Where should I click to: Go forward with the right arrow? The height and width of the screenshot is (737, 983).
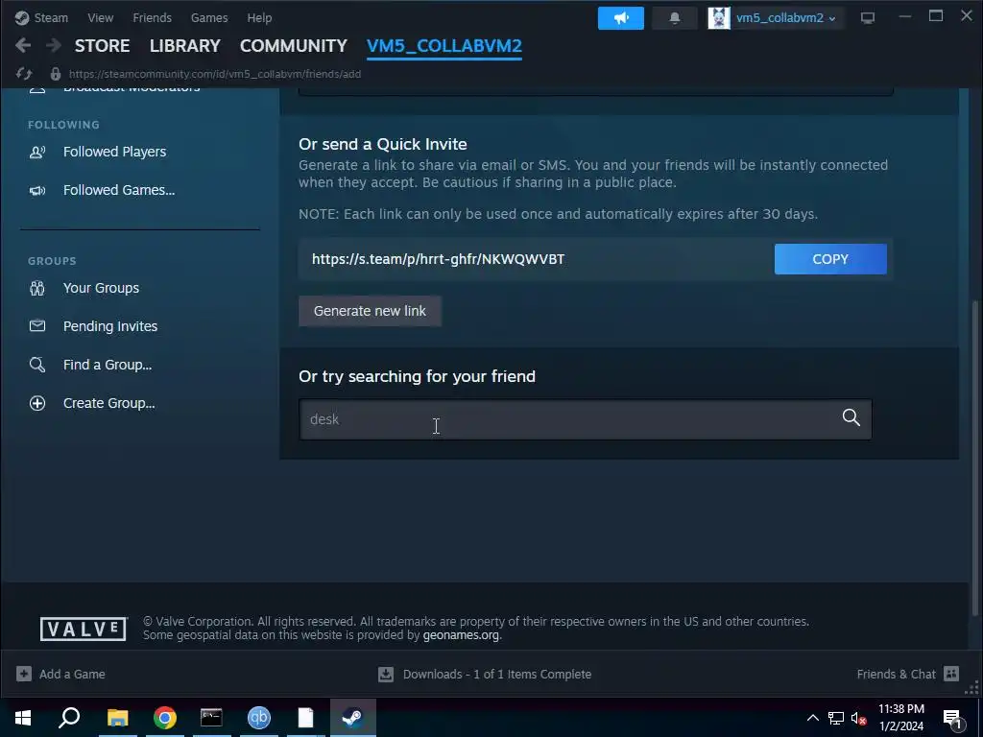coord(54,45)
